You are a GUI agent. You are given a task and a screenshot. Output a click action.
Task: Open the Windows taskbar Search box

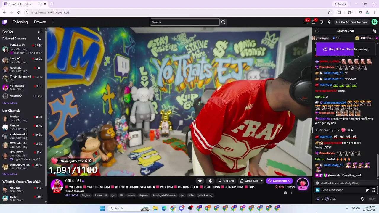pos(129,208)
